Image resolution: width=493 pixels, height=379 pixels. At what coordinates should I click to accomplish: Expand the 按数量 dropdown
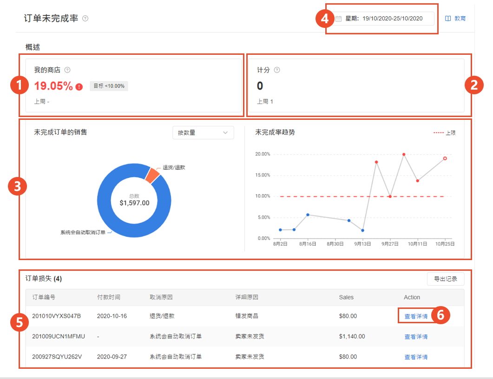[203, 133]
